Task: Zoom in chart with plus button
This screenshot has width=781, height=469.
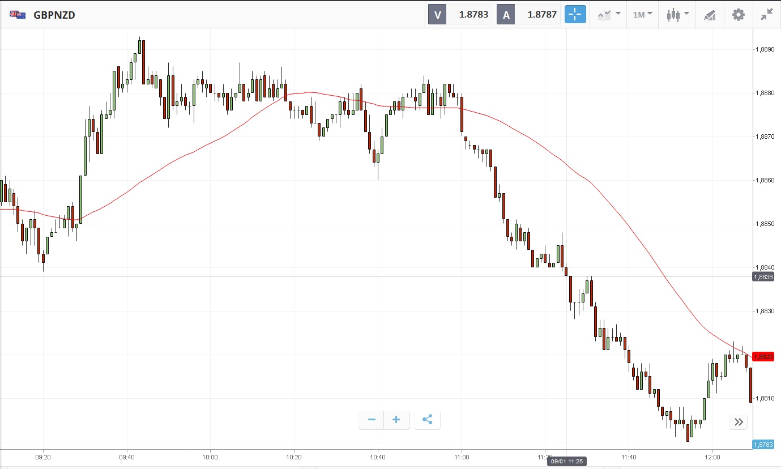Action: click(396, 420)
